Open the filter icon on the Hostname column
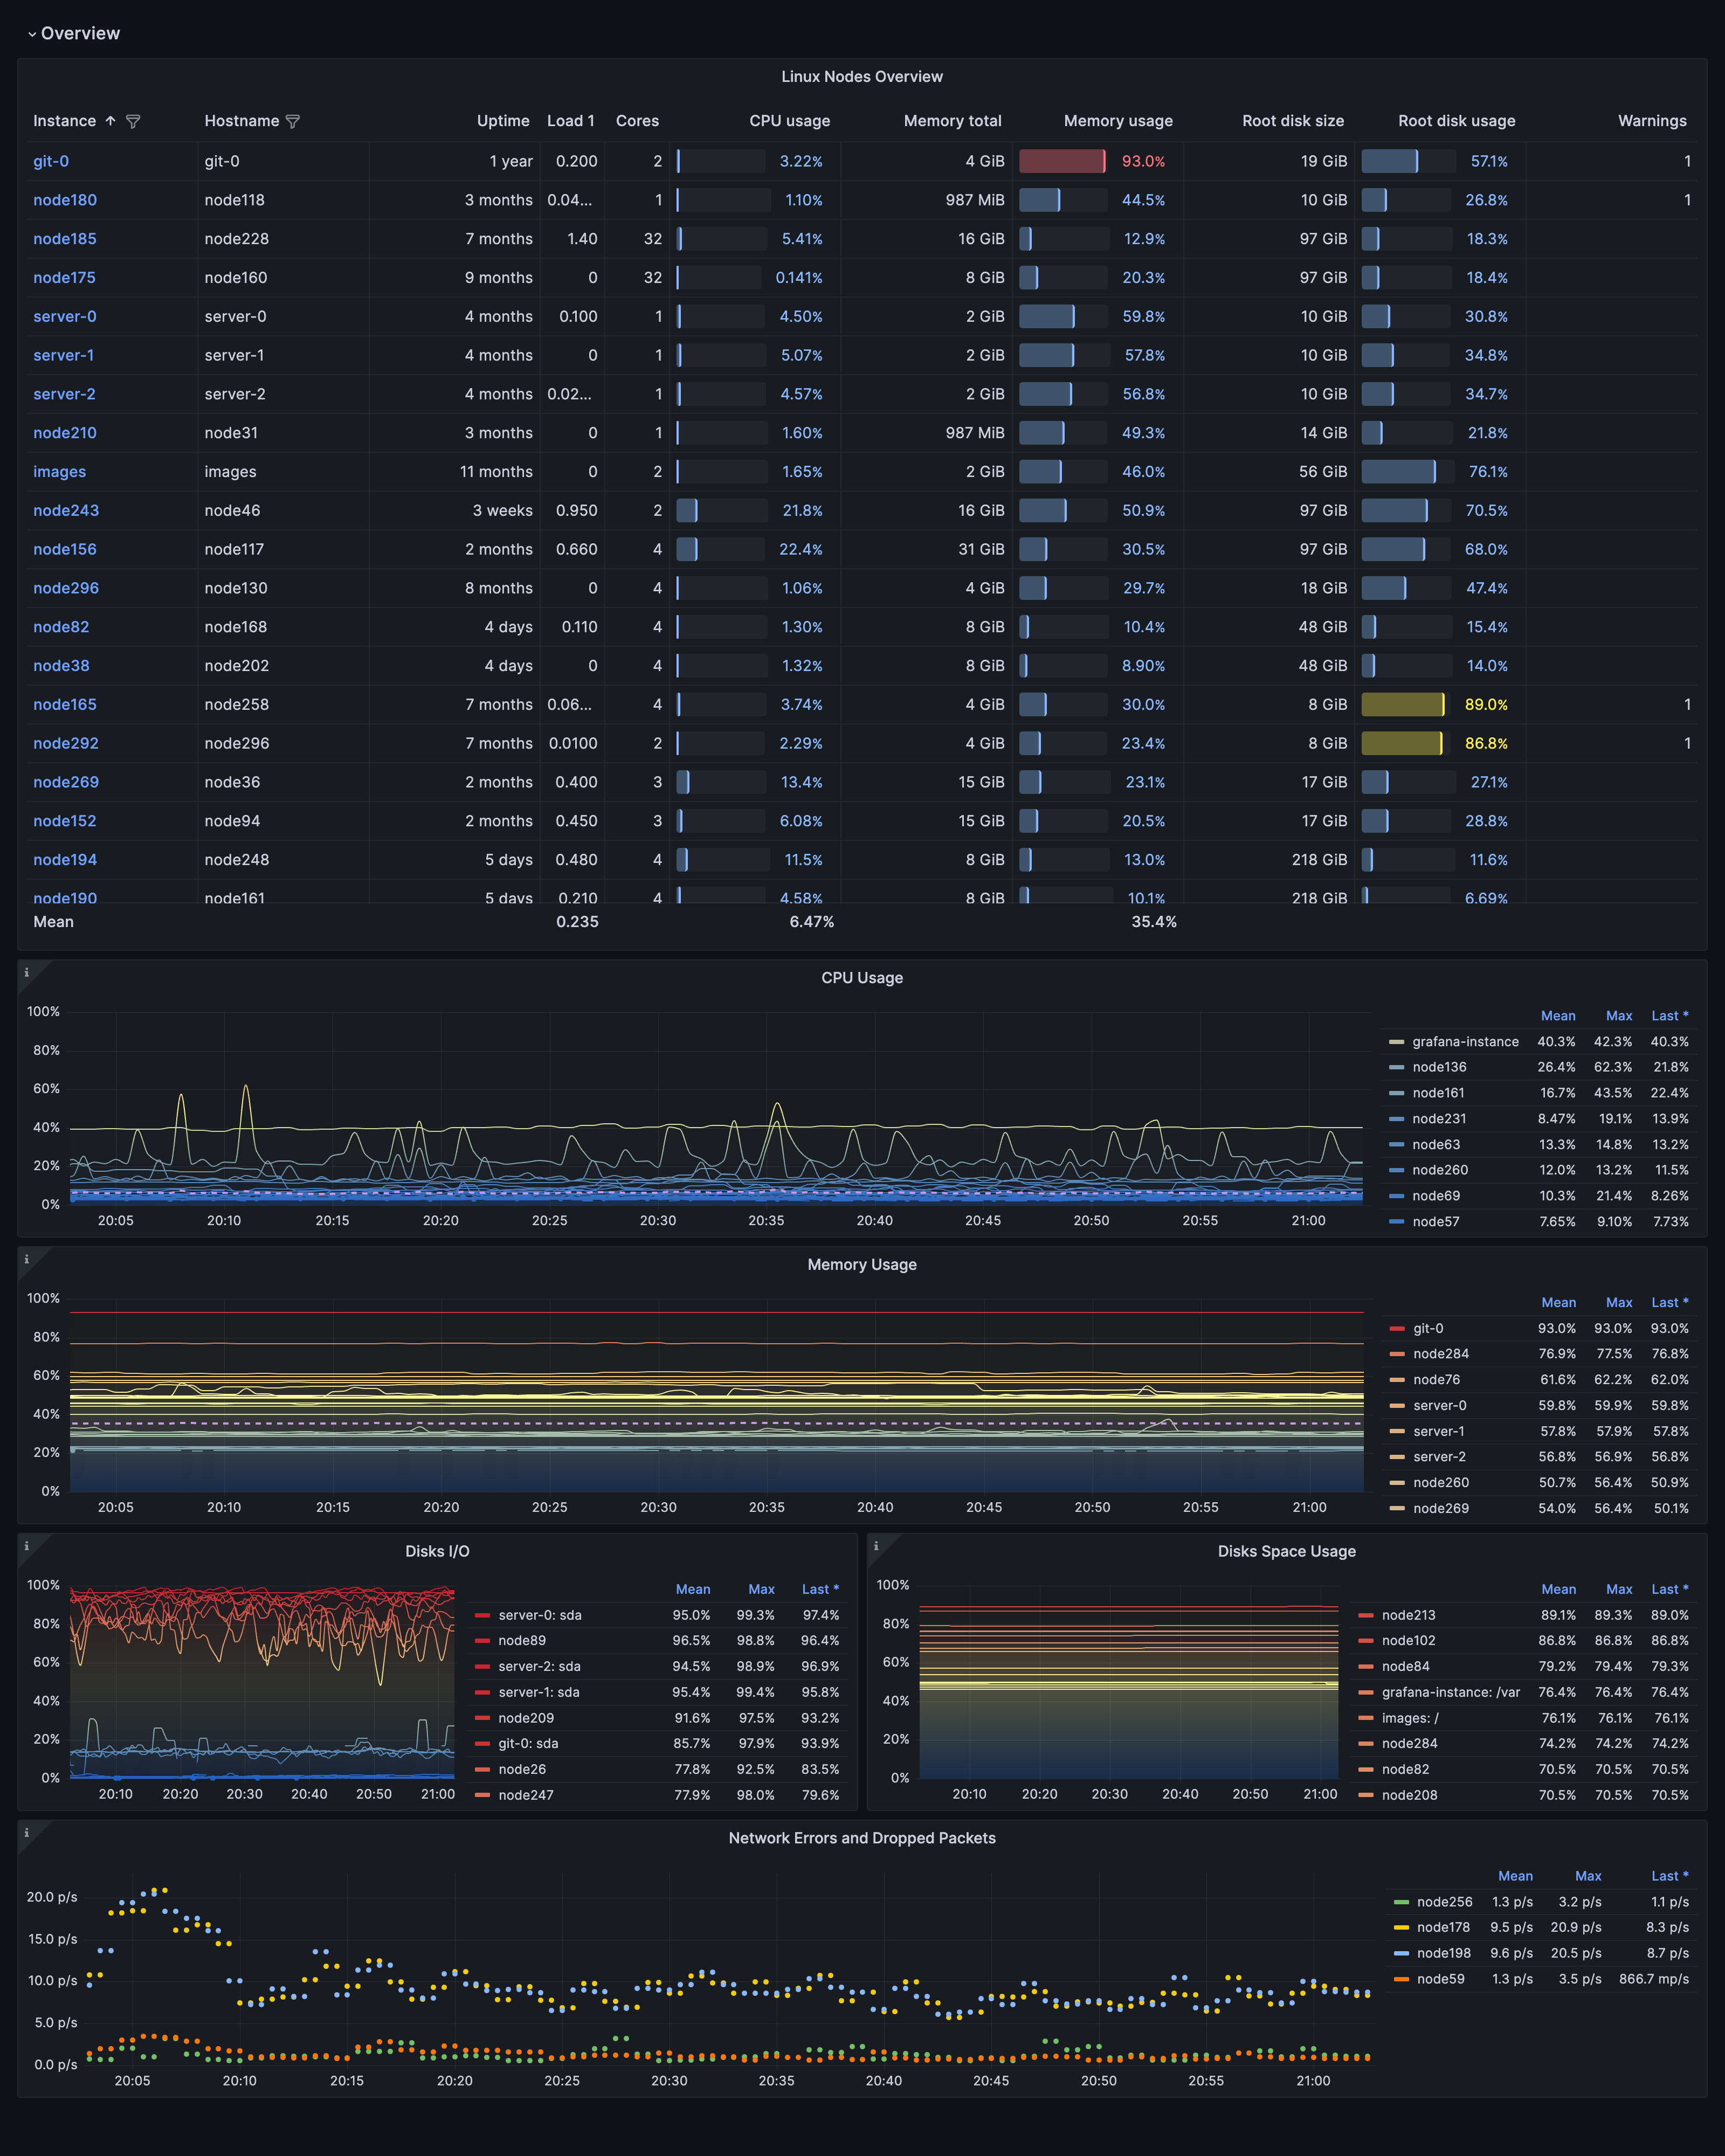This screenshot has width=1725, height=2156. 293,121
